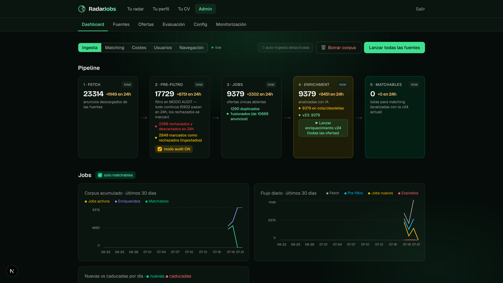Click the RadarJobs brand name
This screenshot has width=503, height=283.
[x=102, y=9]
